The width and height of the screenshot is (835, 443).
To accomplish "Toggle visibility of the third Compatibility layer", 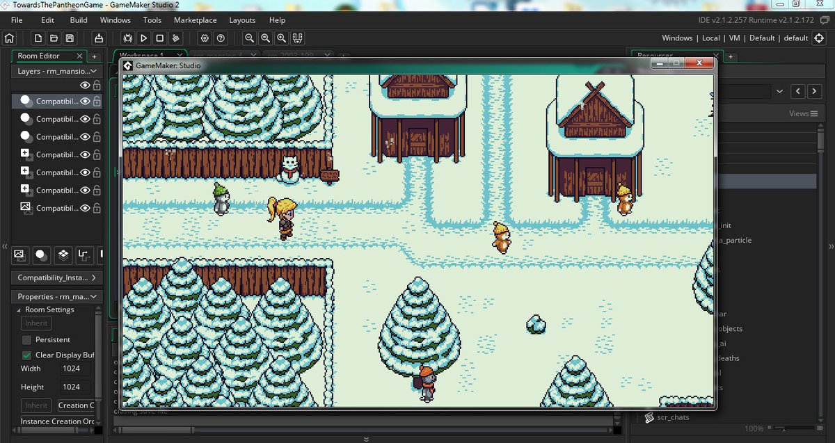I will 86,137.
